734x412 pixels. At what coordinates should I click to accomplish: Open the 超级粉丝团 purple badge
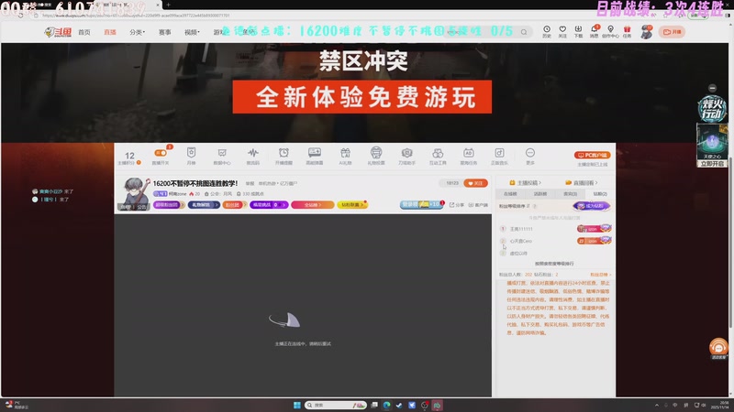[x=168, y=204]
